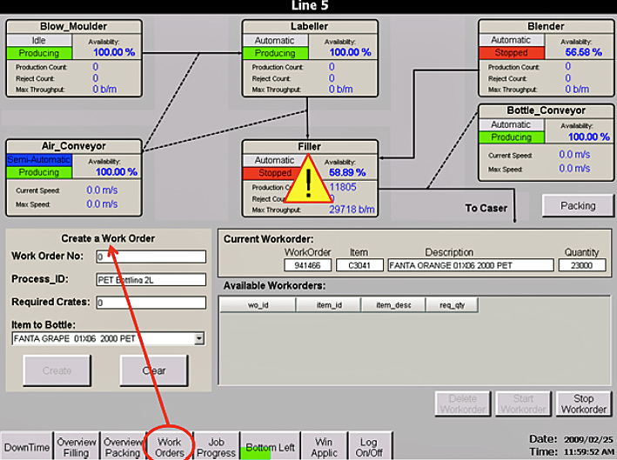Click the Air_Conveyor title header

click(74, 146)
